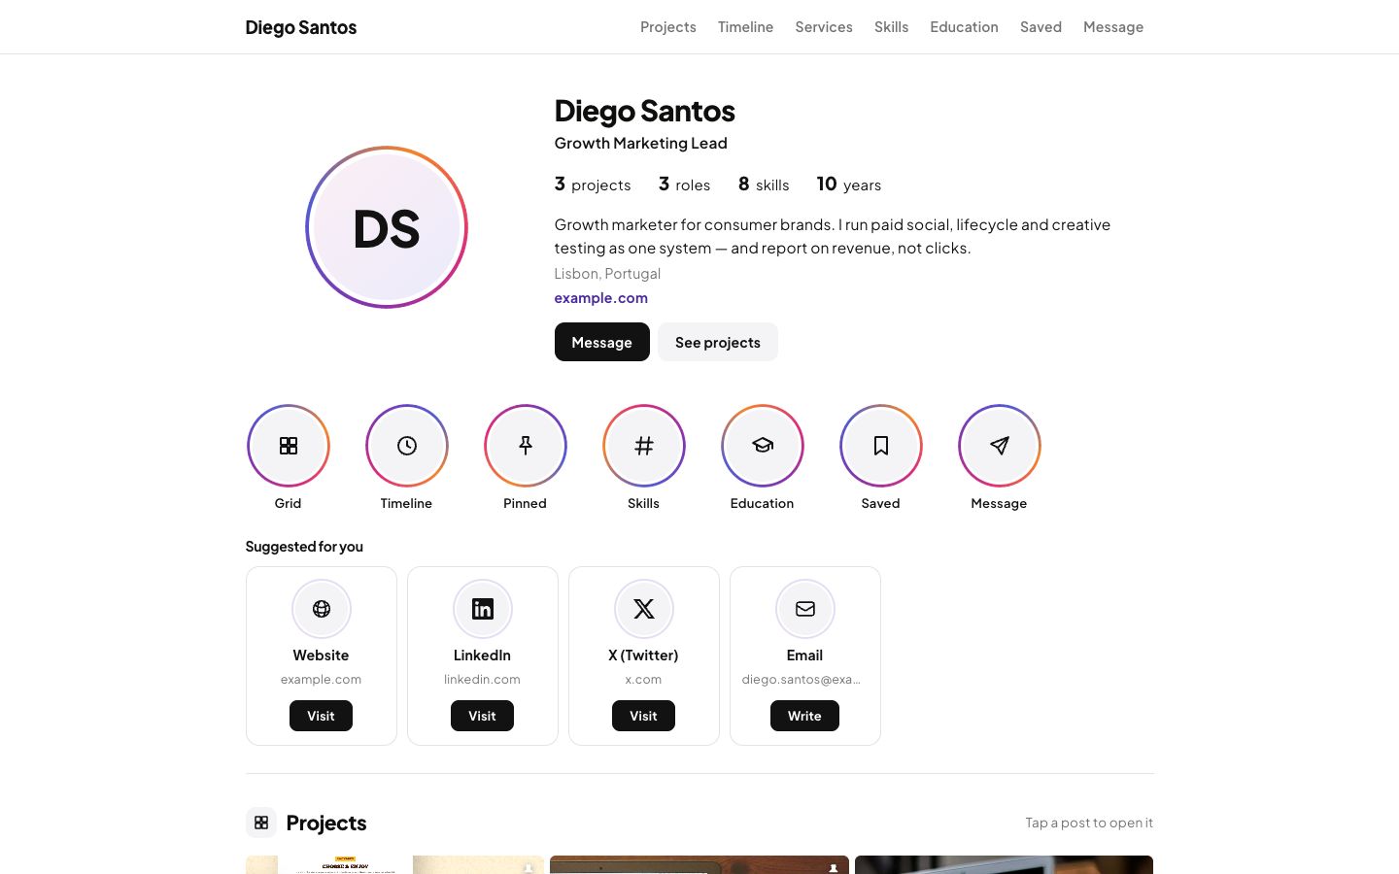Click the 'Projects' section heading
Screen dimensions: 1399x874
click(326, 823)
